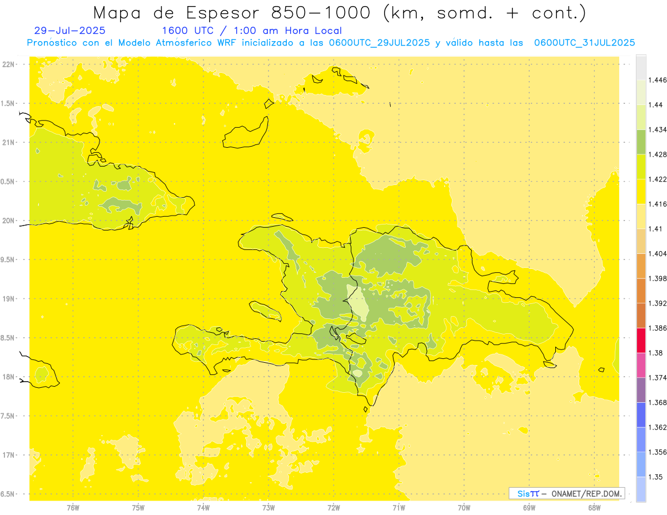The image size is (667, 515).
Task: Click the 20N latitude axis label
Action: pyautogui.click(x=8, y=221)
